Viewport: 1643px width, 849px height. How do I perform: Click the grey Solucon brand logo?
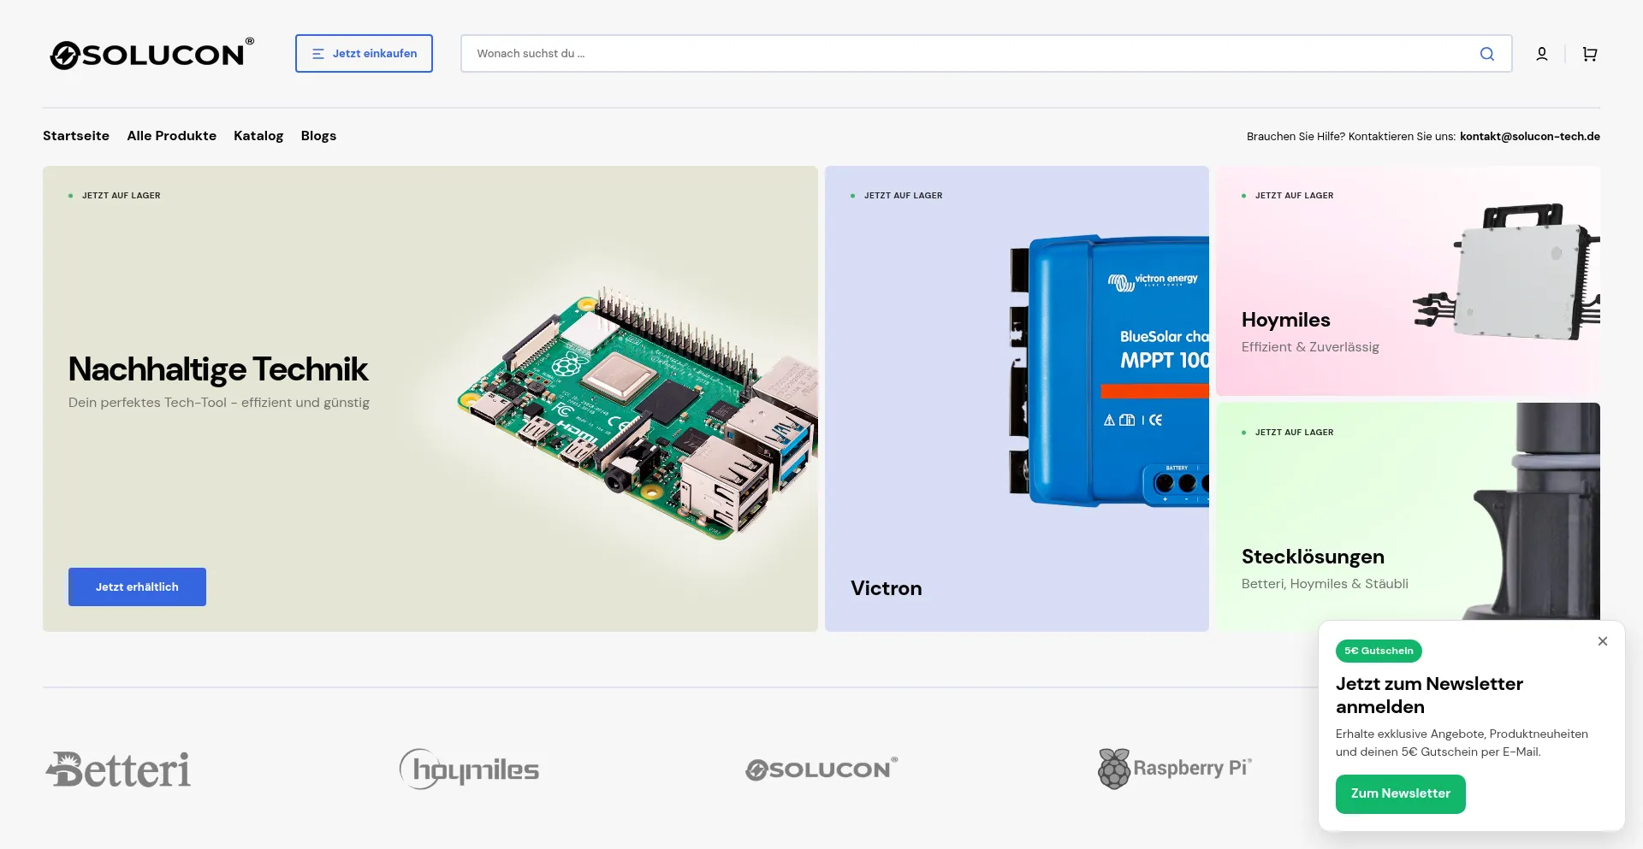[821, 769]
